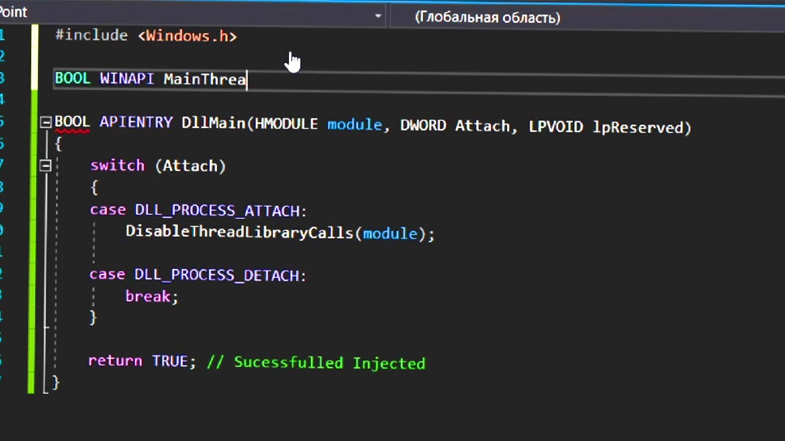The height and width of the screenshot is (441, 785).
Task: Click the DWORD type
Action: click(x=423, y=126)
